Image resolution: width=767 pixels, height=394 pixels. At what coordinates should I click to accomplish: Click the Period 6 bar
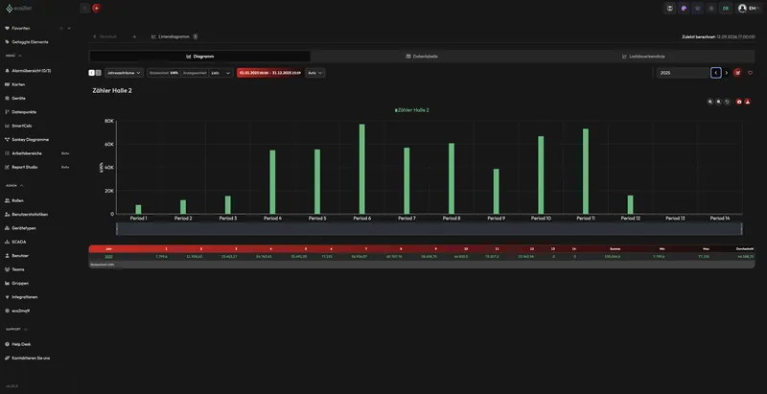362,169
